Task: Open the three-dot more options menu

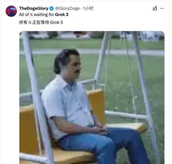Action: [x=162, y=8]
